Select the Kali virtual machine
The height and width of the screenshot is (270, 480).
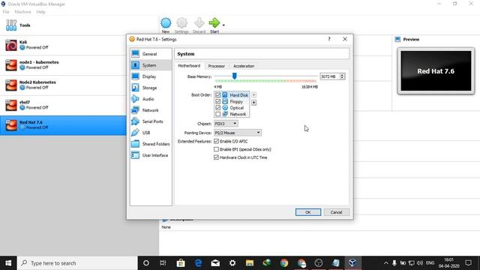click(63, 45)
